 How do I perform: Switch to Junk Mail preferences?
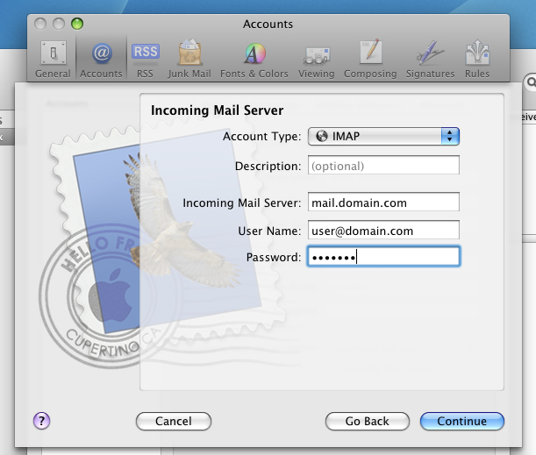point(191,59)
